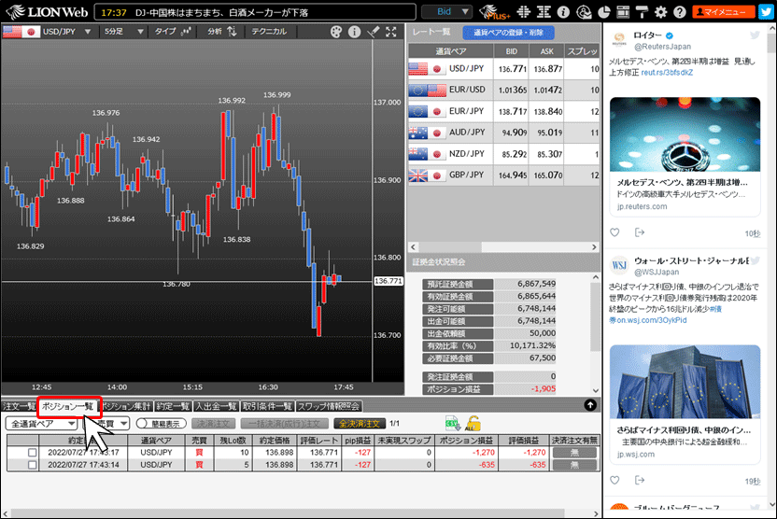The image size is (777, 519).
Task: Open settings gear in top toolbar
Action: 660,12
